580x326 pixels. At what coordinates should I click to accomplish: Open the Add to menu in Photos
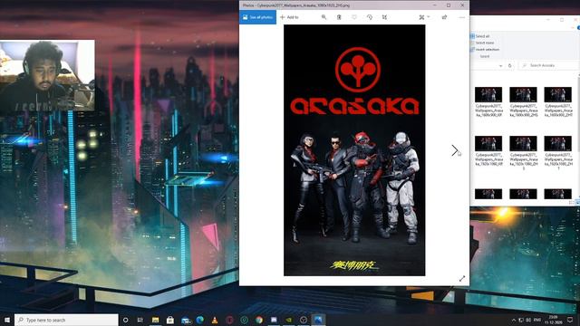(289, 17)
